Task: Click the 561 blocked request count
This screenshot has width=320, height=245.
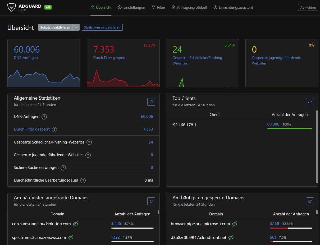Action: 273,237
